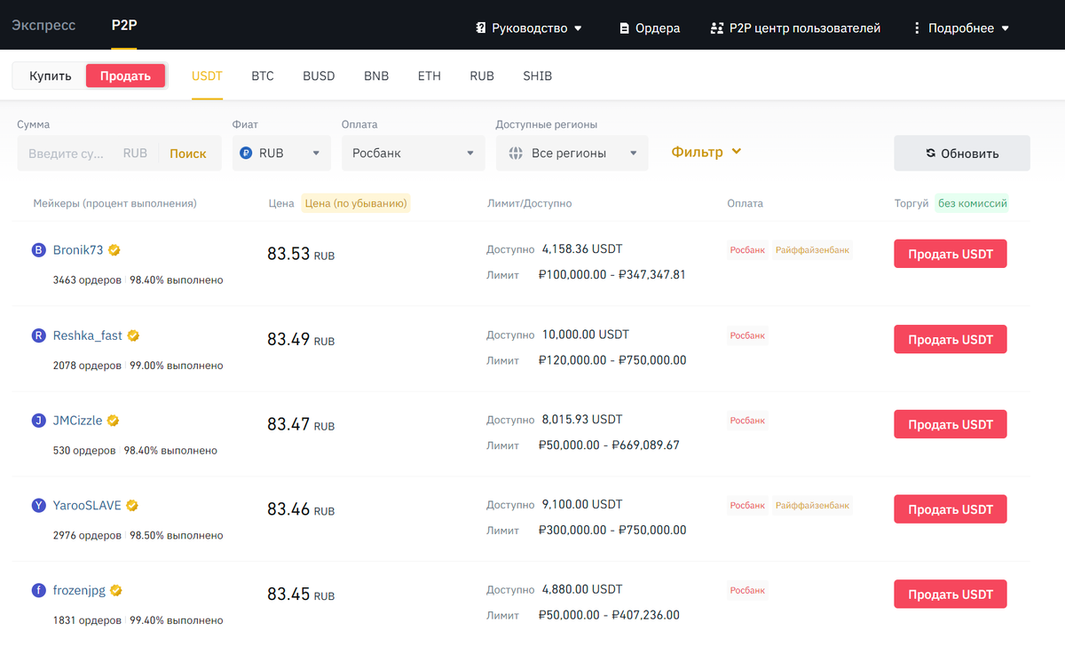The height and width of the screenshot is (646, 1065).
Task: Focus the Сумма amount input field
Action: (67, 154)
